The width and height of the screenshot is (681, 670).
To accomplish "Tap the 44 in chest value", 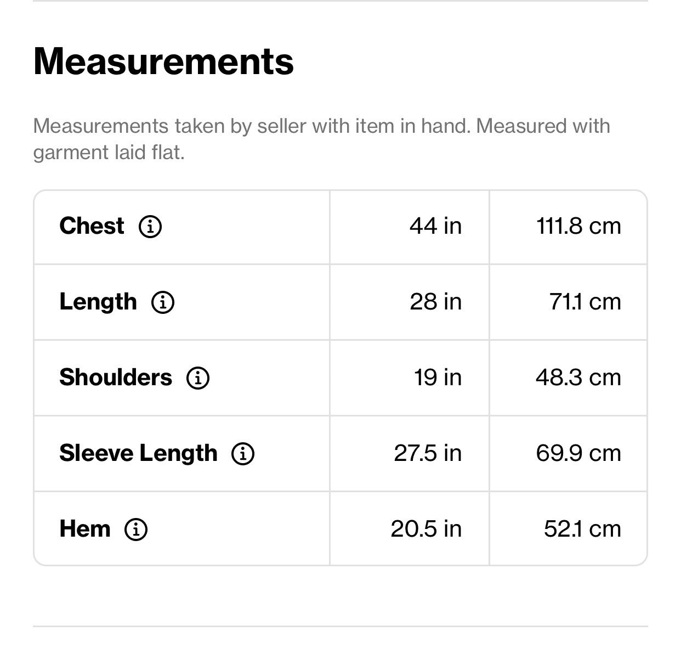I will pos(436,226).
